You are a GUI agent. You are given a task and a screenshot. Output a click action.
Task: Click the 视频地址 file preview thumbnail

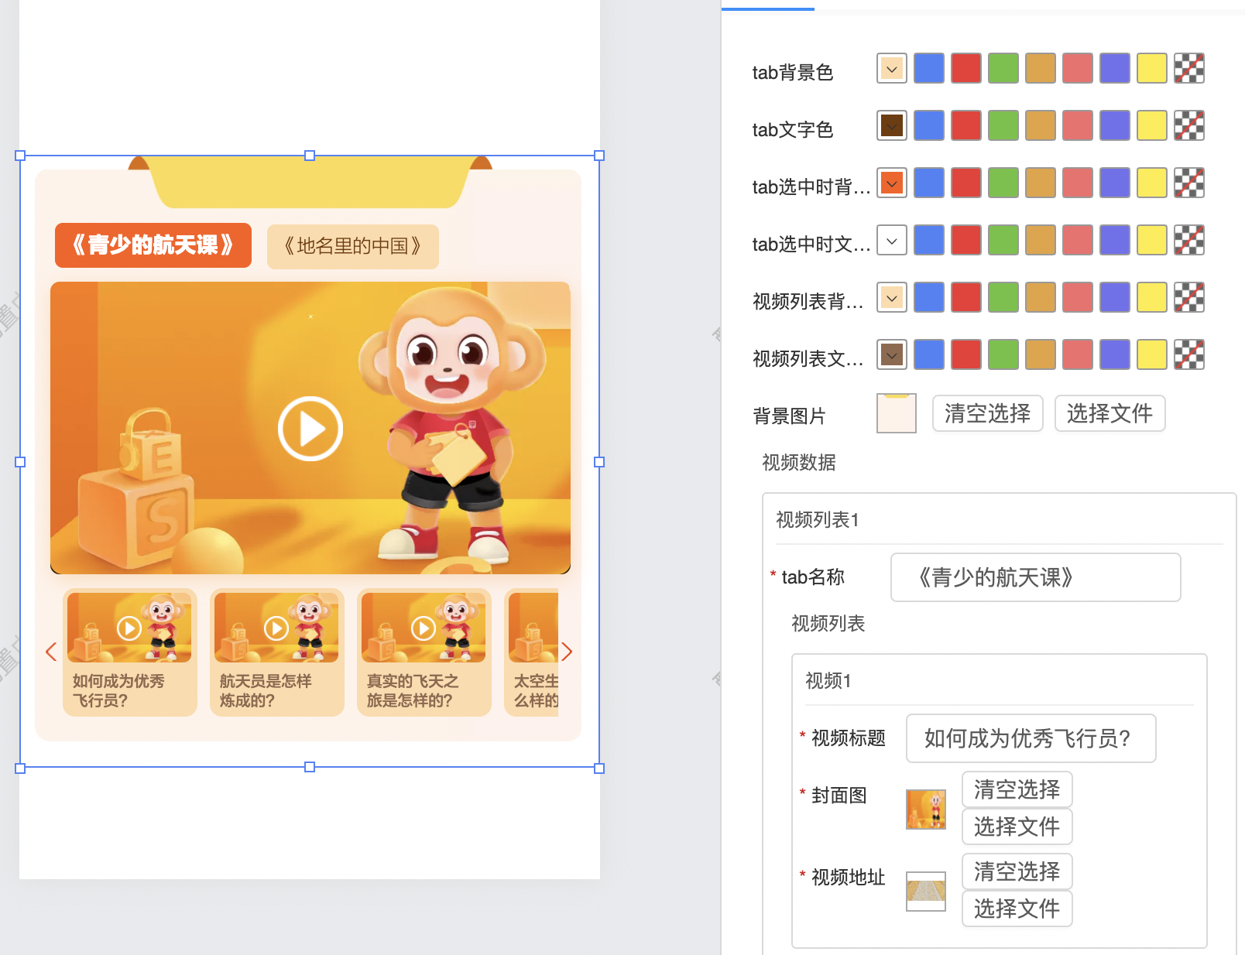[x=925, y=892]
